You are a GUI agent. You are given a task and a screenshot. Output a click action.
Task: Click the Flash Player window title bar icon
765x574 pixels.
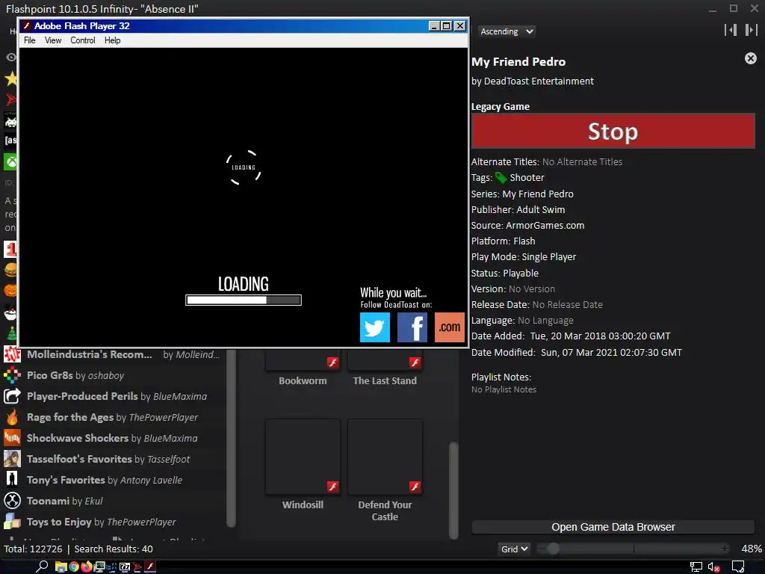point(27,26)
